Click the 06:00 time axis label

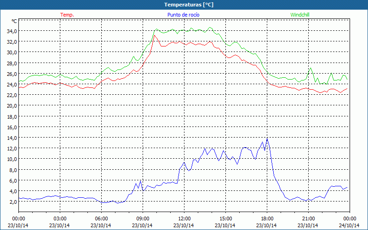click(x=101, y=219)
